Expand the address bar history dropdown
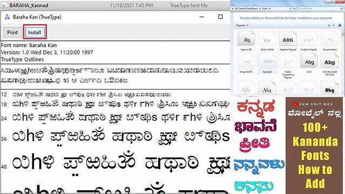The height and width of the screenshot is (194, 345). pyautogui.click(x=290, y=8)
